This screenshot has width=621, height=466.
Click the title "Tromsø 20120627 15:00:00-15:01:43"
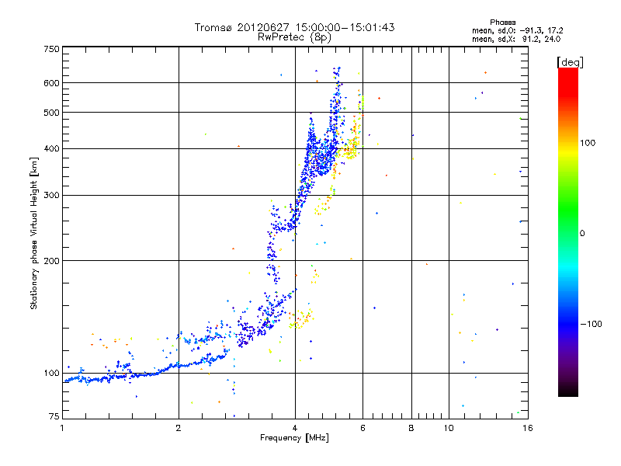[x=294, y=27]
